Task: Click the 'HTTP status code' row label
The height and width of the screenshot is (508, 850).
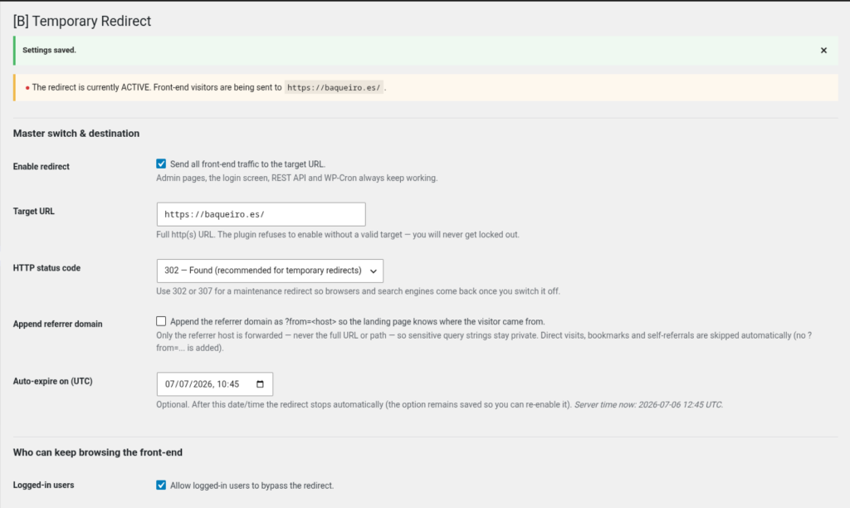Action: (46, 268)
